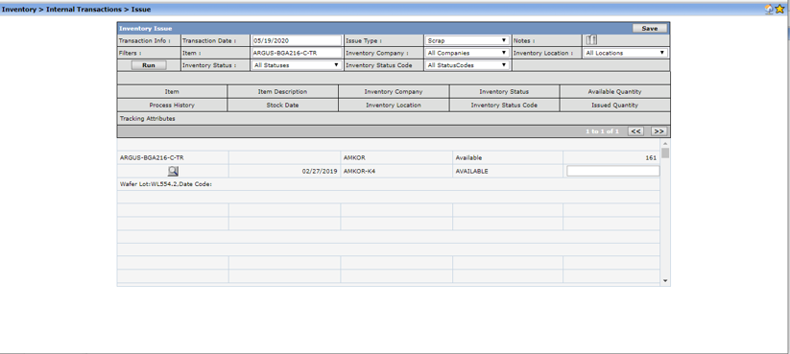Open Process History magnifier for ARGUS-BGA216-C-TR

[x=173, y=171]
